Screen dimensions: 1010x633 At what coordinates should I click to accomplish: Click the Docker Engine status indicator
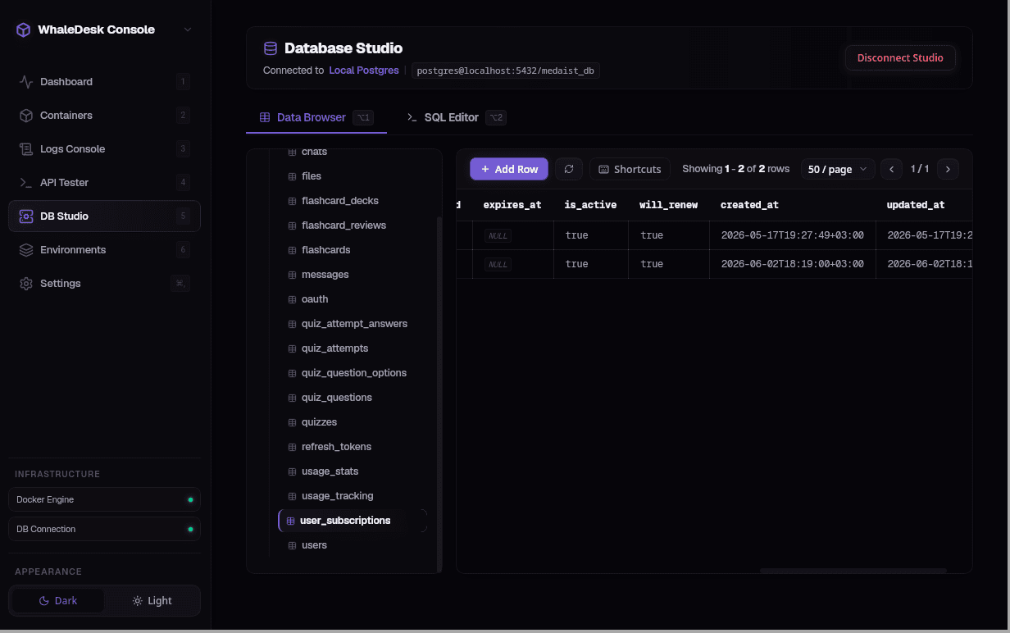(190, 499)
